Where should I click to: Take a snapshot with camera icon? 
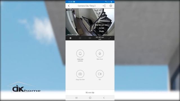80,74
